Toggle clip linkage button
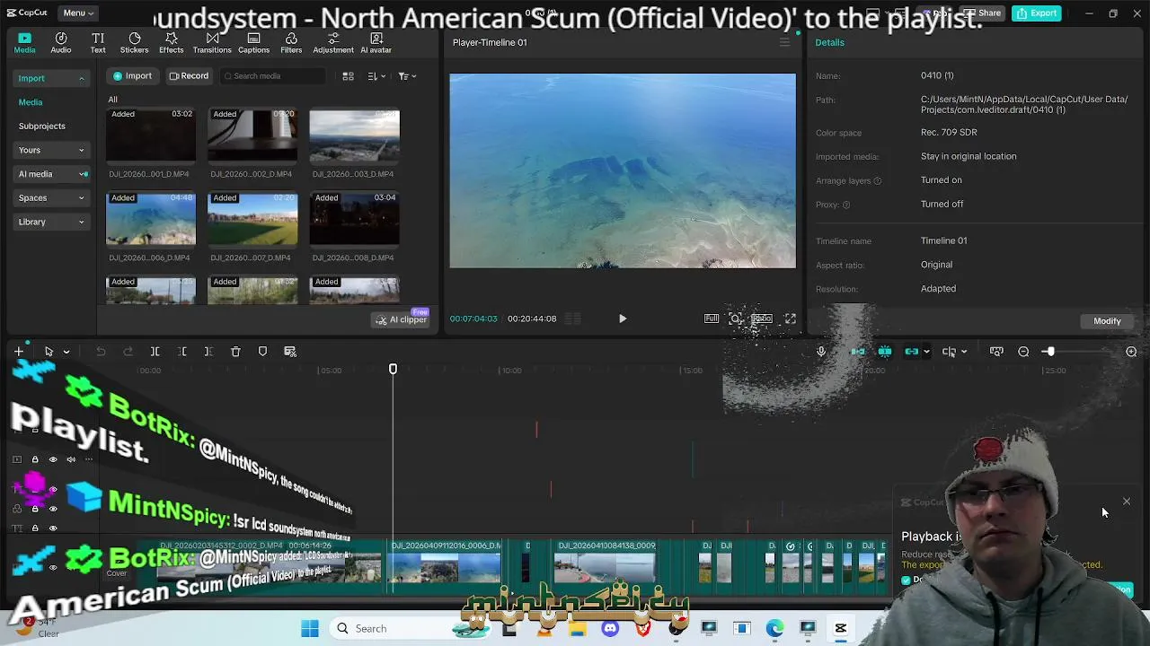The height and width of the screenshot is (646, 1150). [x=912, y=352]
